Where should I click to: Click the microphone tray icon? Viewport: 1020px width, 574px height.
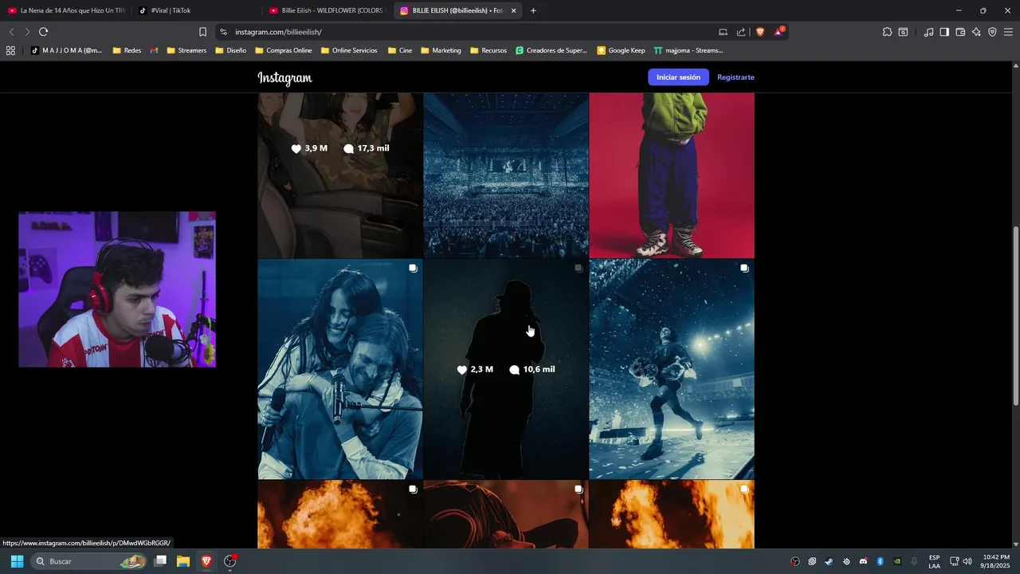point(915,561)
